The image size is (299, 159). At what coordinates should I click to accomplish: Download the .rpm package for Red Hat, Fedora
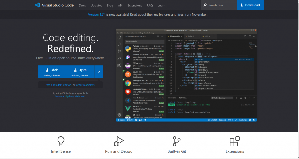(80, 72)
